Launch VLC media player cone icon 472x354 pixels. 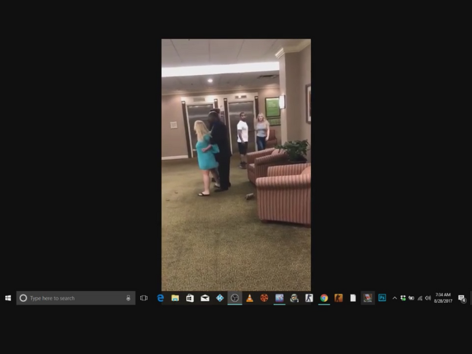250,298
